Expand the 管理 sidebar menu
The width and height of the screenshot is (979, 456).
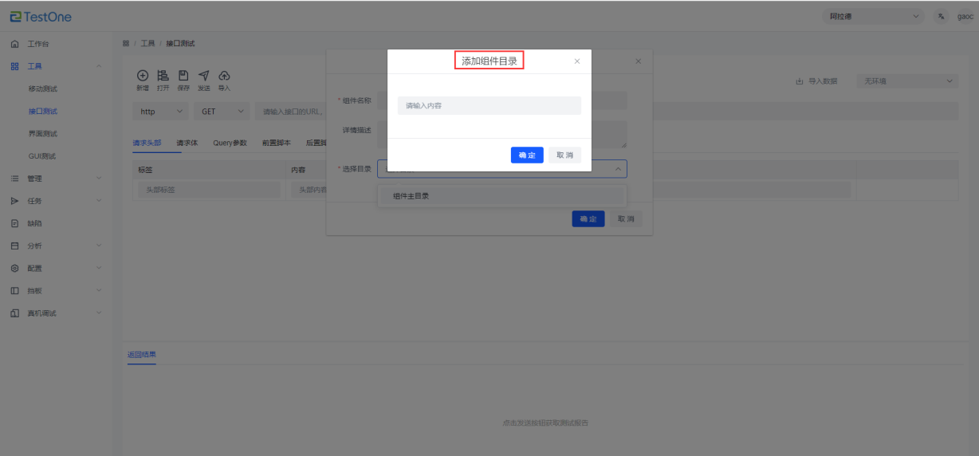[x=34, y=179]
